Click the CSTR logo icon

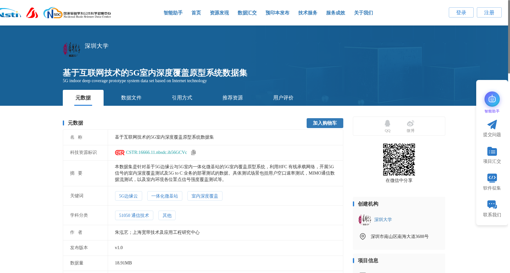click(120, 153)
